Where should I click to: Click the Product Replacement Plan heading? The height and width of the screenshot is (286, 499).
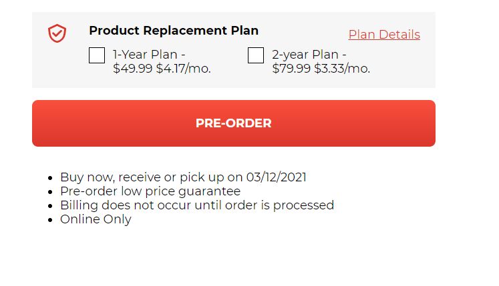tap(174, 31)
